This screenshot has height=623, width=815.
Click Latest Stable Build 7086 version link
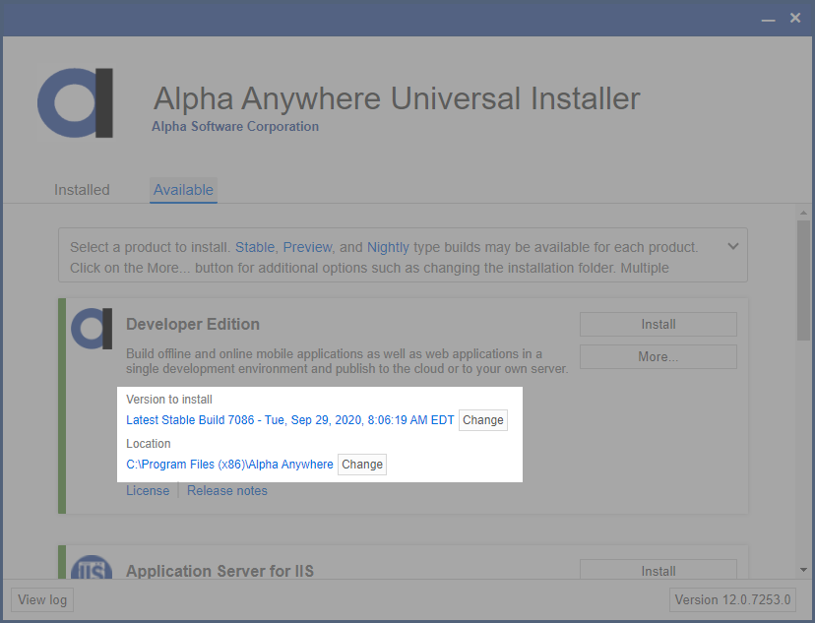click(290, 420)
